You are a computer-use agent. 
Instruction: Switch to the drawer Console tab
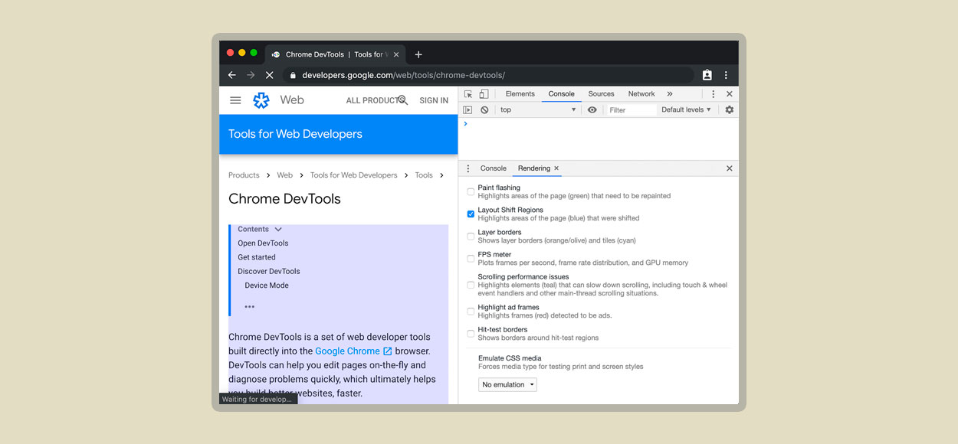point(494,168)
